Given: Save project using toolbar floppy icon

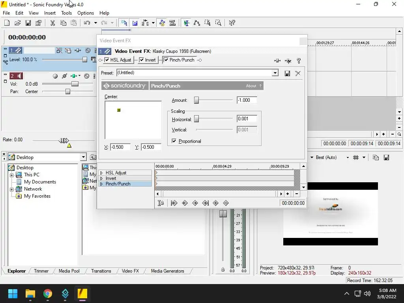Looking at the screenshot, I should (28, 22).
